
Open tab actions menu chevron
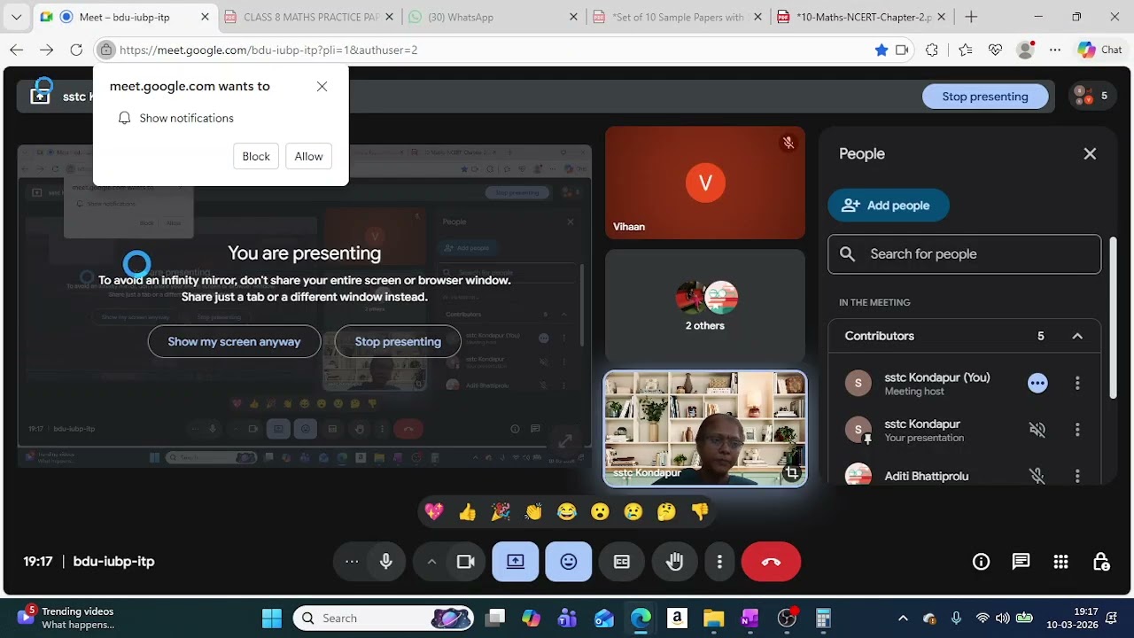pyautogui.click(x=16, y=17)
